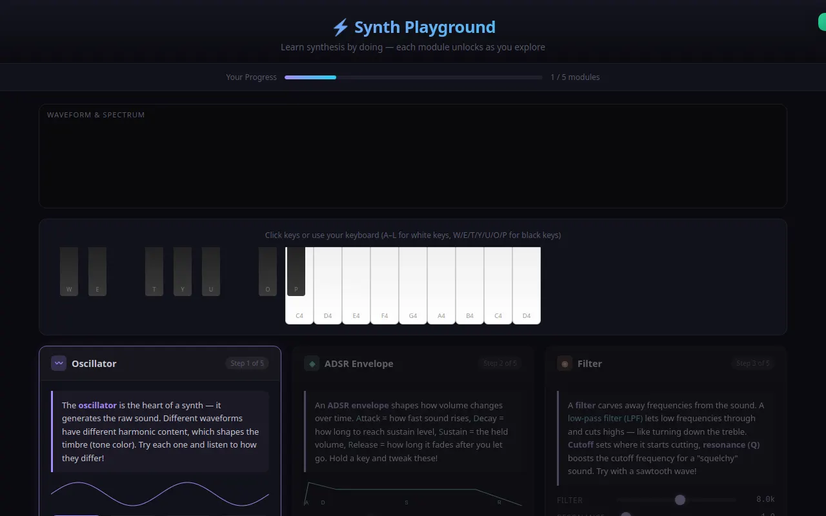The height and width of the screenshot is (516, 826).
Task: Play the black piano key labeled T
Action: pyautogui.click(x=154, y=272)
